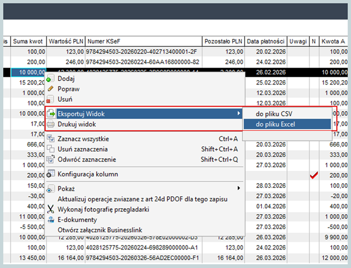Image resolution: width=351 pixels, height=268 pixels.
Task: Click Kwota A value 12 000,00
Action: 335,258
